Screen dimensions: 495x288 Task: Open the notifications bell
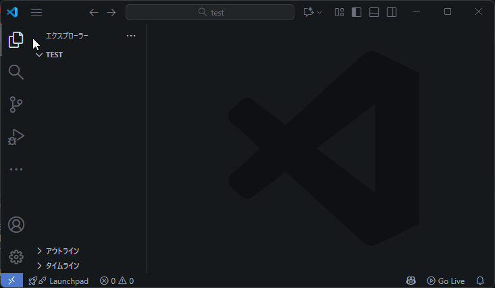pos(480,281)
